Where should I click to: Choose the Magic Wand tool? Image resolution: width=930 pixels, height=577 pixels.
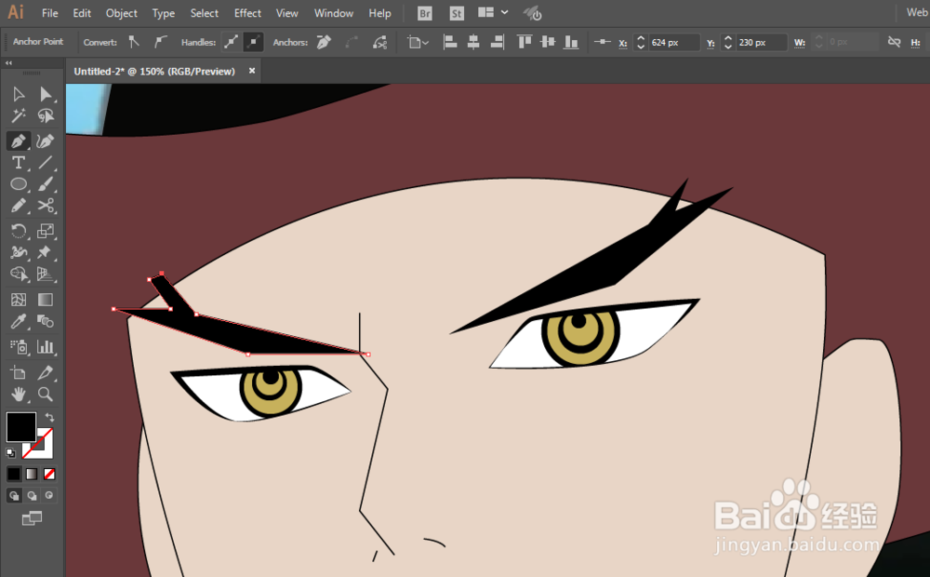click(x=19, y=115)
